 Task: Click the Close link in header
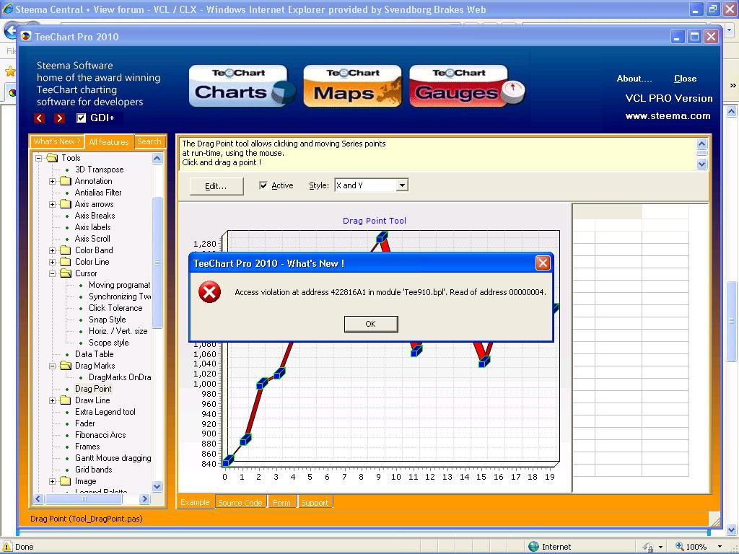click(686, 79)
